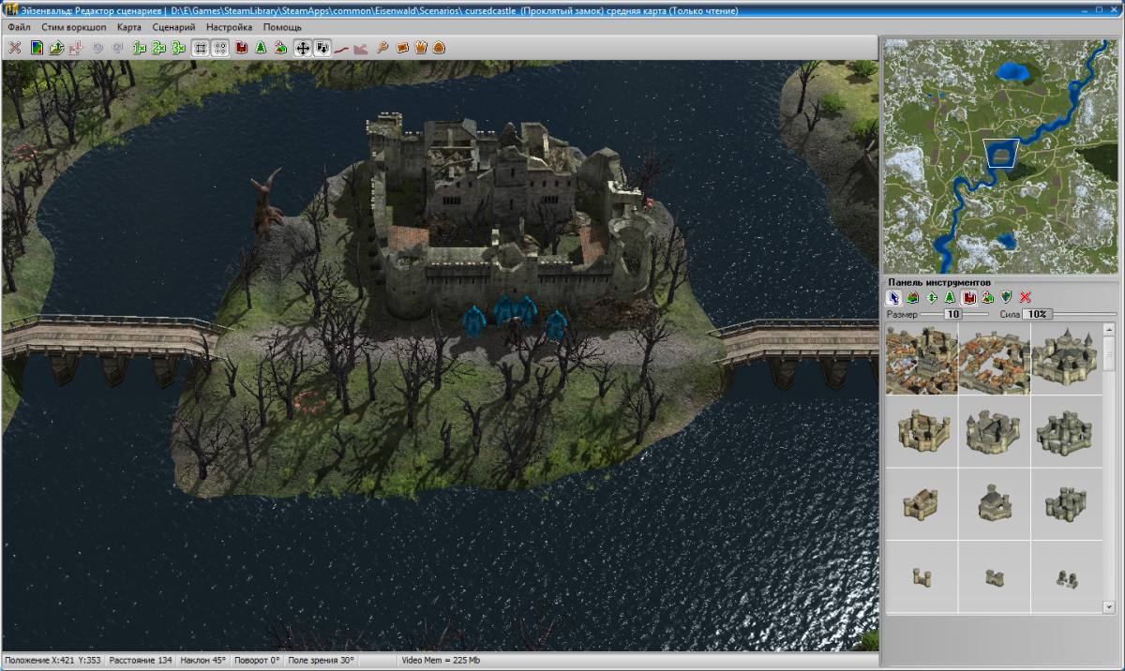The width and height of the screenshot is (1125, 671).
Task: Click the minimap overview of the map
Action: tap(1000, 157)
